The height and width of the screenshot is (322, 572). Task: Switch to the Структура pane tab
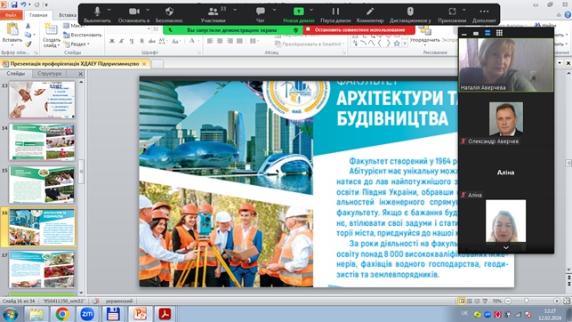[x=50, y=74]
